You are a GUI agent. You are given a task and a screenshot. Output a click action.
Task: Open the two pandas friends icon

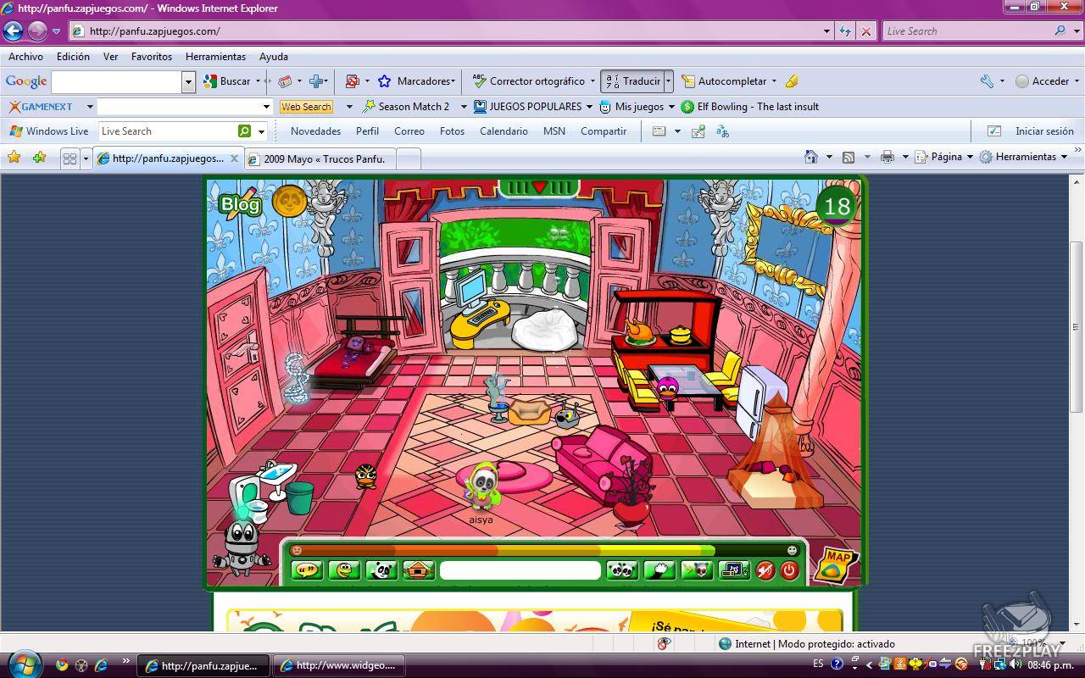[x=622, y=570]
